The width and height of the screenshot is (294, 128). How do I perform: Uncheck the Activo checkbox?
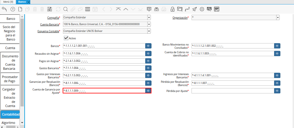66,38
